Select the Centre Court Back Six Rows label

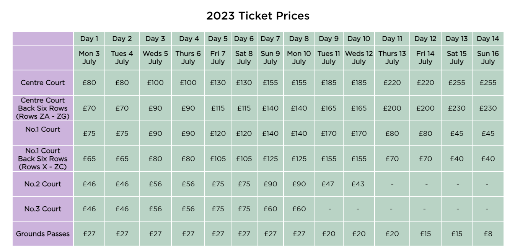pos(43,108)
